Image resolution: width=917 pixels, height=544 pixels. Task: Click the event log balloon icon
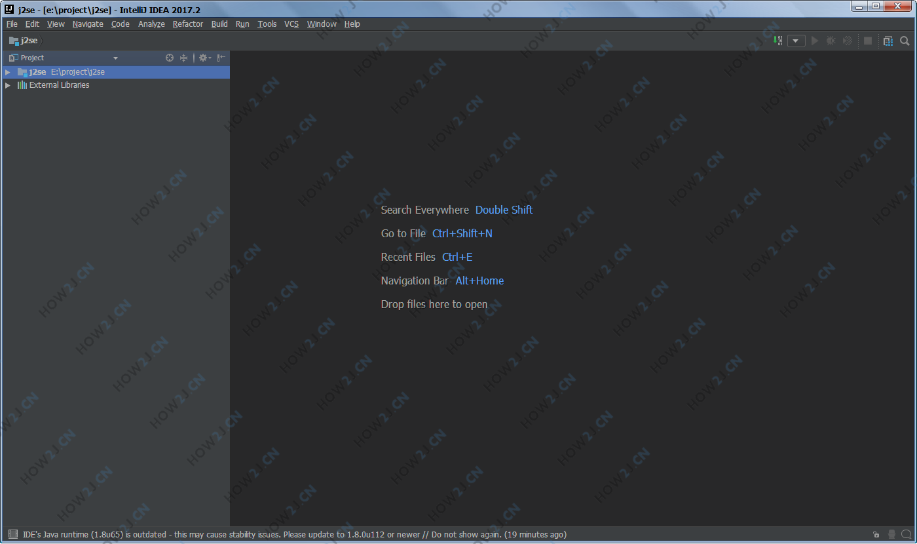(906, 535)
